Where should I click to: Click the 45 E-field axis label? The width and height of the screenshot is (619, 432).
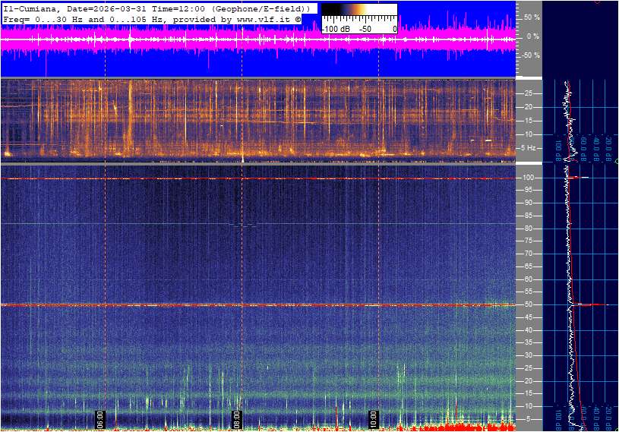528,317
